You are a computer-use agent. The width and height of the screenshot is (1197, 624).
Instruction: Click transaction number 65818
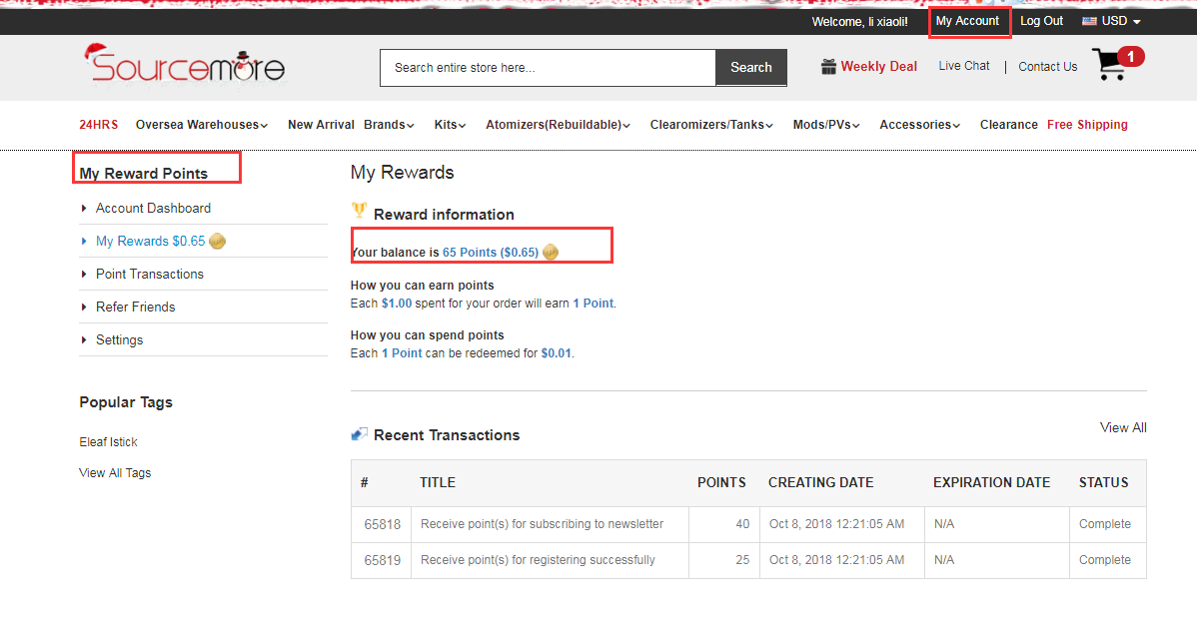[382, 525]
